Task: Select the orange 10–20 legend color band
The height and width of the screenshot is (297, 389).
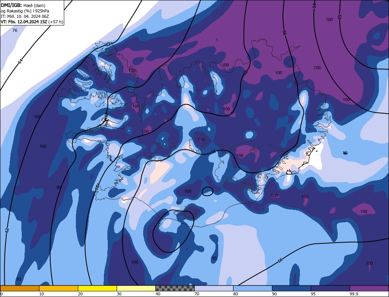Action: point(59,288)
